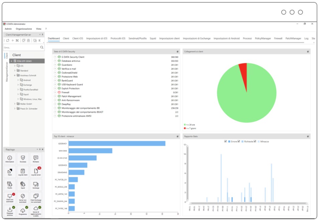Expand the Müller GmbH node
This screenshot has width=320, height=223.
click(x=15, y=104)
